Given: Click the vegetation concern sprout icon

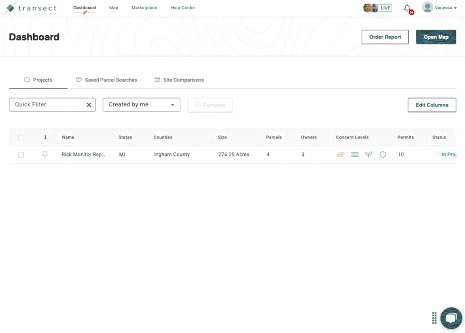Looking at the screenshot, I should pyautogui.click(x=368, y=154).
